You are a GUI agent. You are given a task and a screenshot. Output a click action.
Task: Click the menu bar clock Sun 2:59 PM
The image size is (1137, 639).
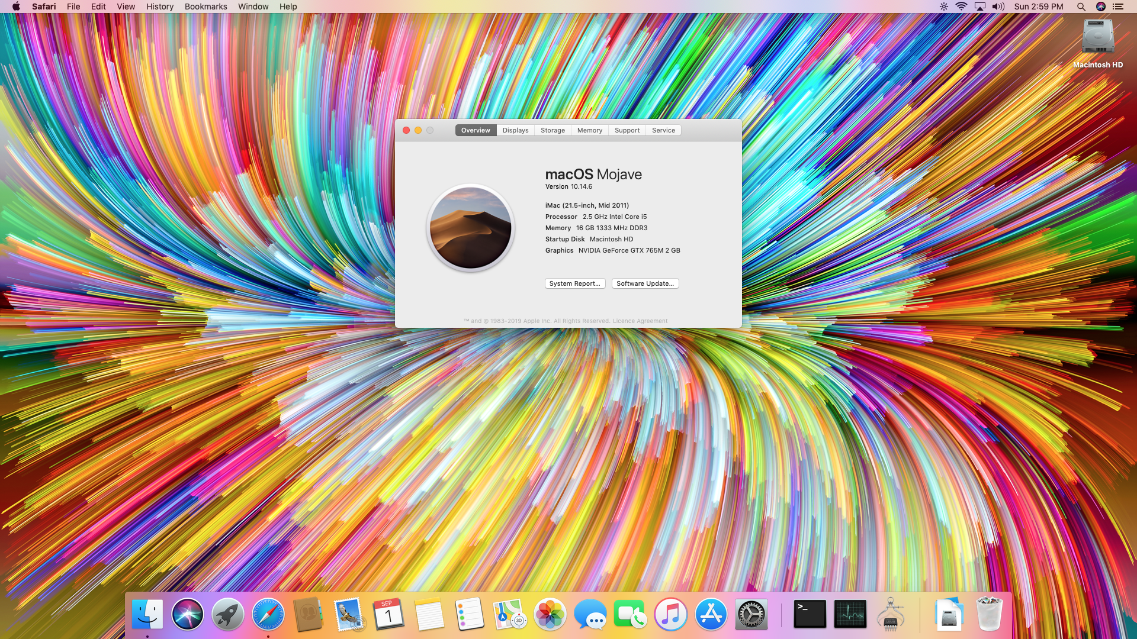tap(1039, 7)
